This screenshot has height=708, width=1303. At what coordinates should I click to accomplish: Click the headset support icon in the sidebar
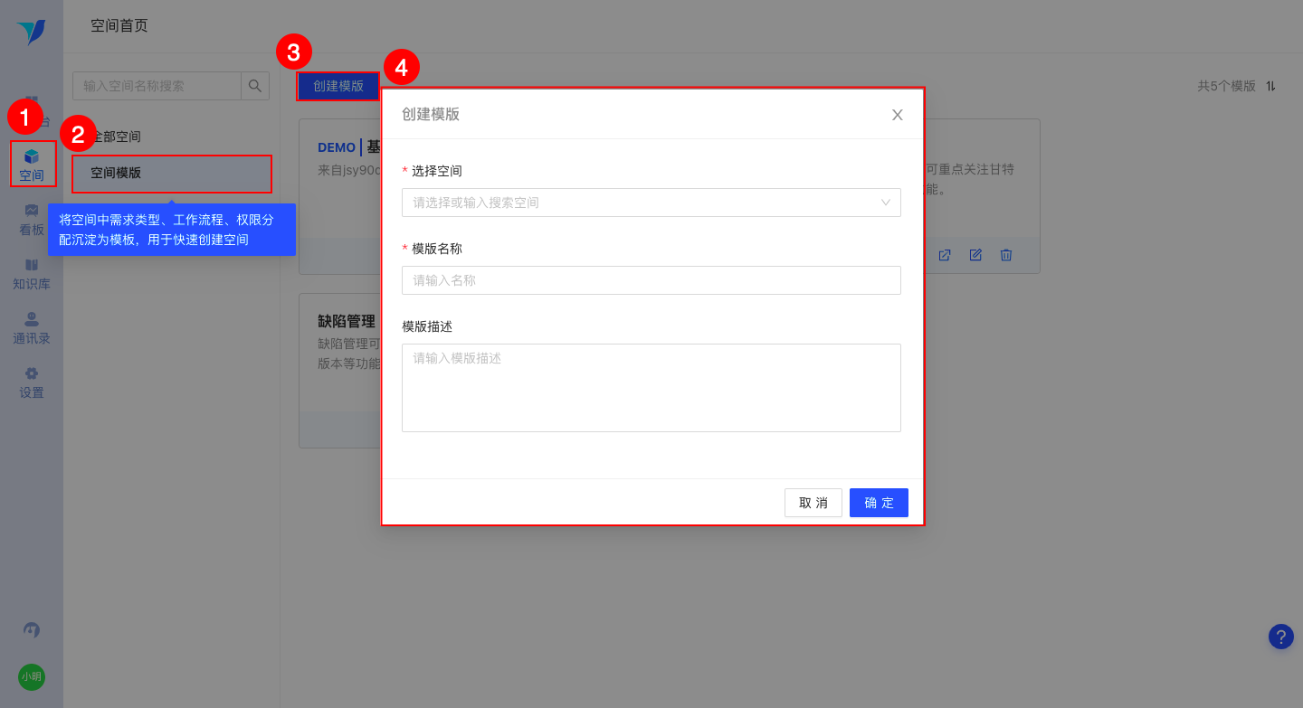(x=32, y=629)
